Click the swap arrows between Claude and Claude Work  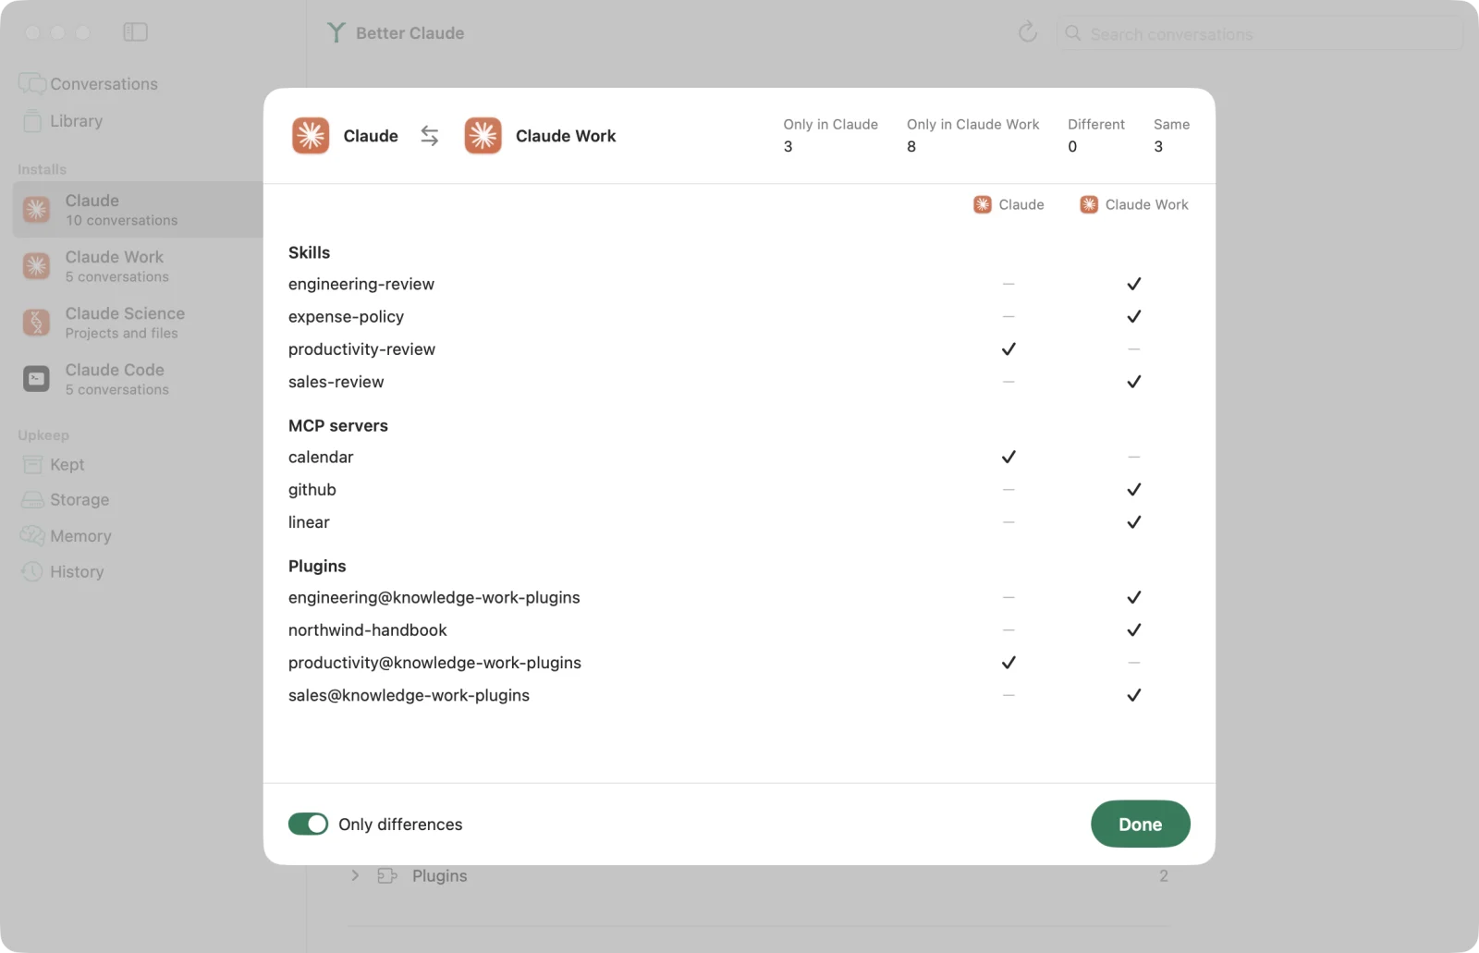(430, 136)
